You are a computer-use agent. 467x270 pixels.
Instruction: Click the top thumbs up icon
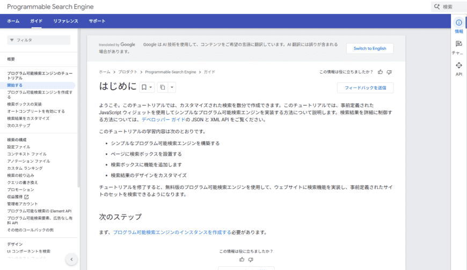[x=380, y=72]
